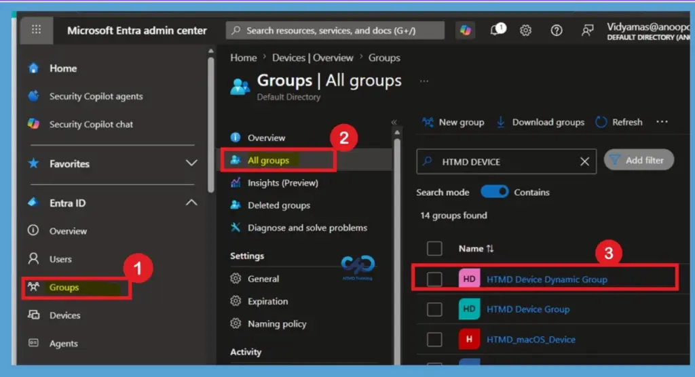The height and width of the screenshot is (377, 695).
Task: Click the Expiration gear icon
Action: [x=236, y=301]
